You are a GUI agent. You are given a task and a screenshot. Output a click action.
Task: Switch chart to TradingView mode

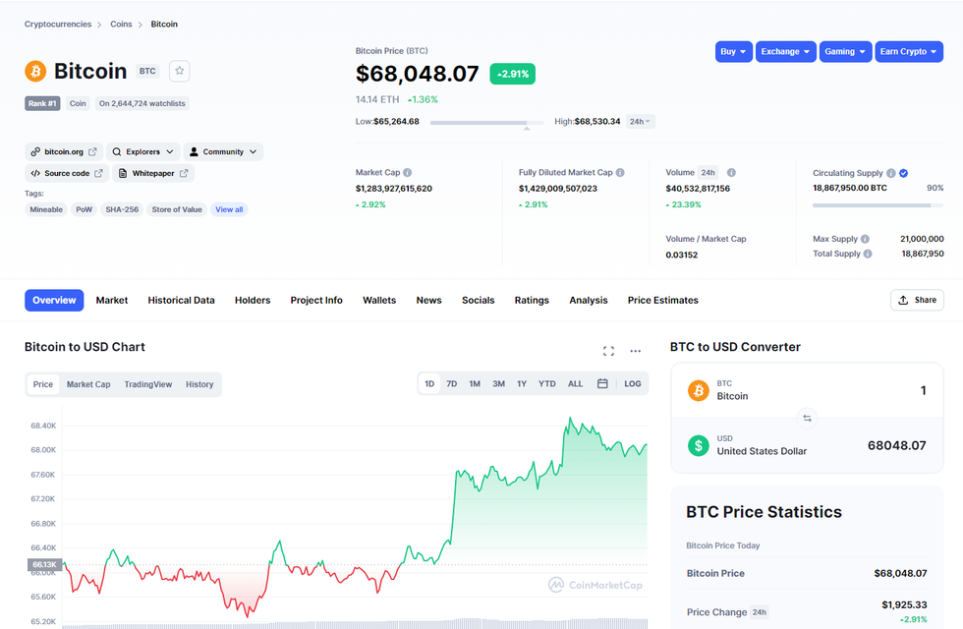coord(148,383)
